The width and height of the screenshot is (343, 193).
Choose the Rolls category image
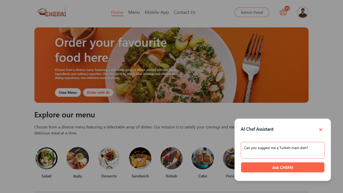click(x=78, y=158)
